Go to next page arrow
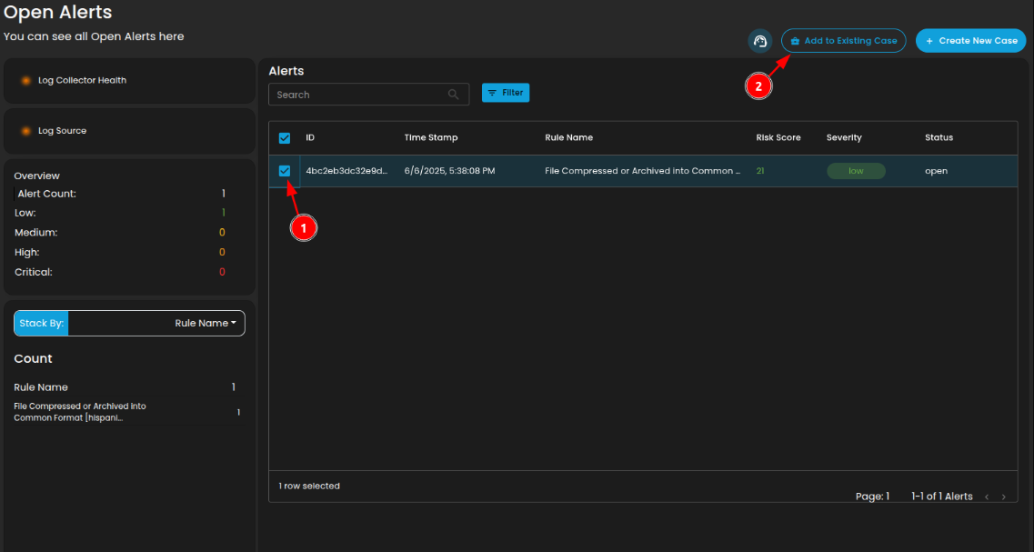 [1003, 497]
